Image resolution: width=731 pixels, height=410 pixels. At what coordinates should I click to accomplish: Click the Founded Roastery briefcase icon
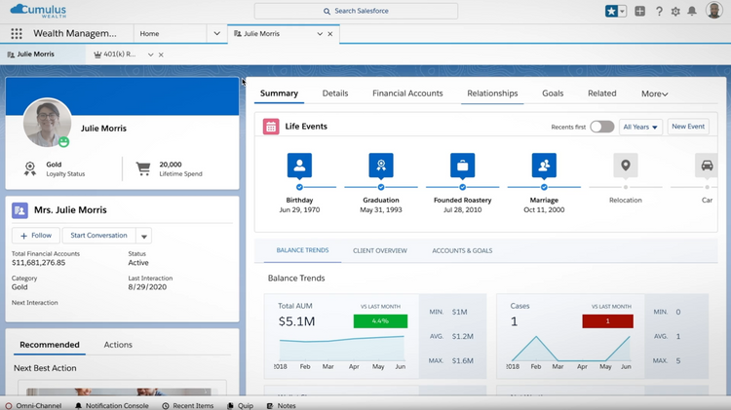[x=462, y=165]
